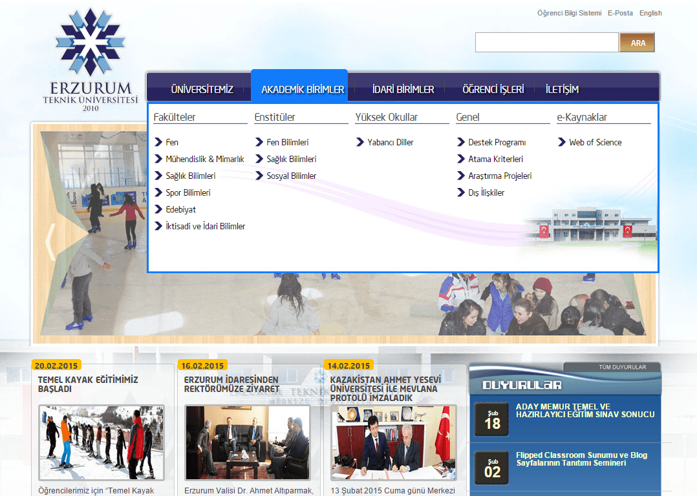Image resolution: width=697 pixels, height=496 pixels.
Task: Open the İDARİ BİRİMLER menu
Action: click(x=403, y=89)
